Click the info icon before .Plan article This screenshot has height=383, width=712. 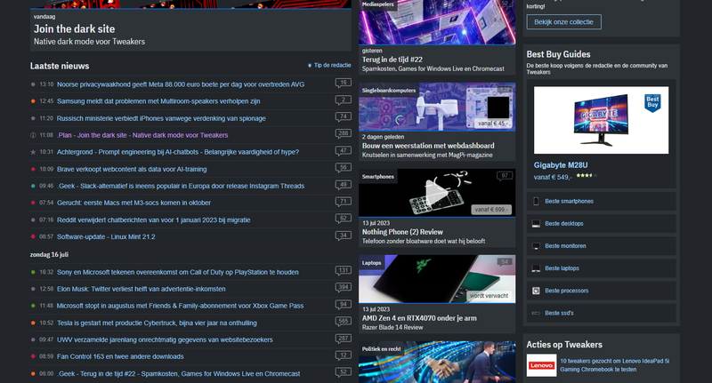click(33, 135)
